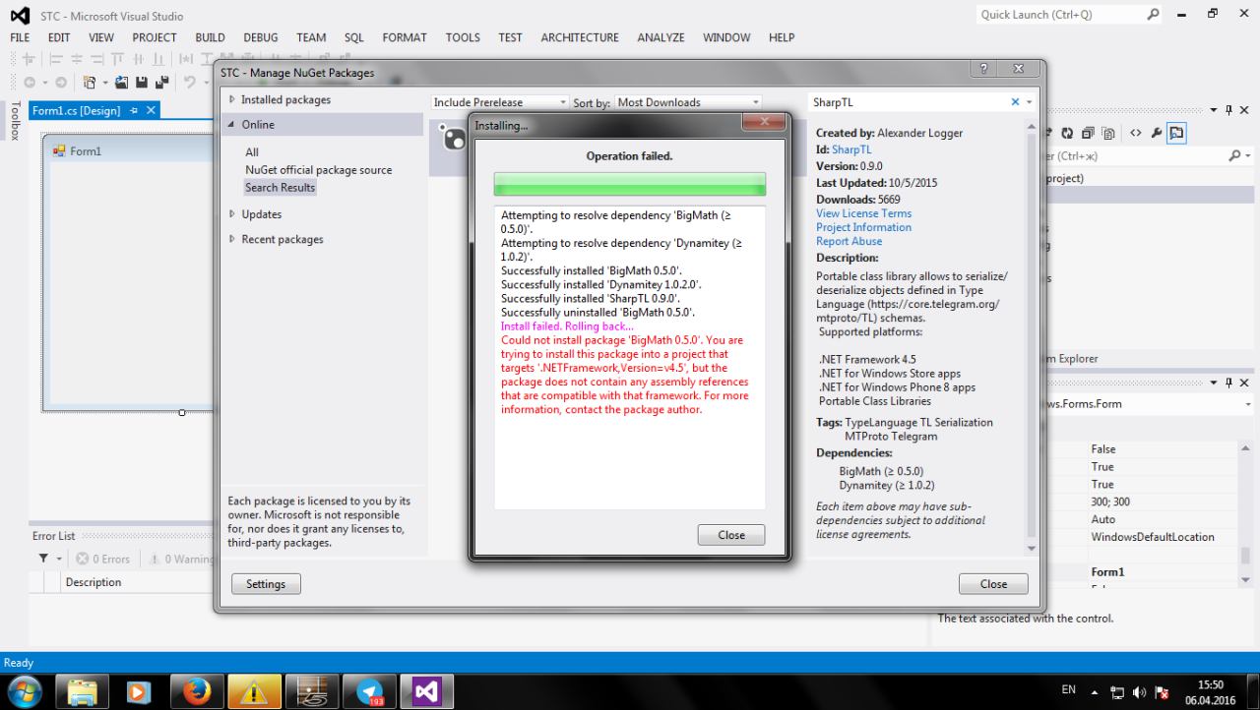Click the Collapse All icon in Solution Explorer
Image resolution: width=1260 pixels, height=710 pixels.
1086,133
